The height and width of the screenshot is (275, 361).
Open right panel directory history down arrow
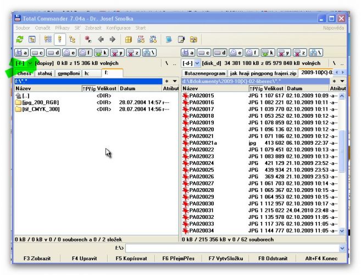342,81
